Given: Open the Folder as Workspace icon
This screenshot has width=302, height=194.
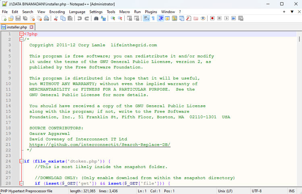Looking at the screenshot, I should click(196, 18).
